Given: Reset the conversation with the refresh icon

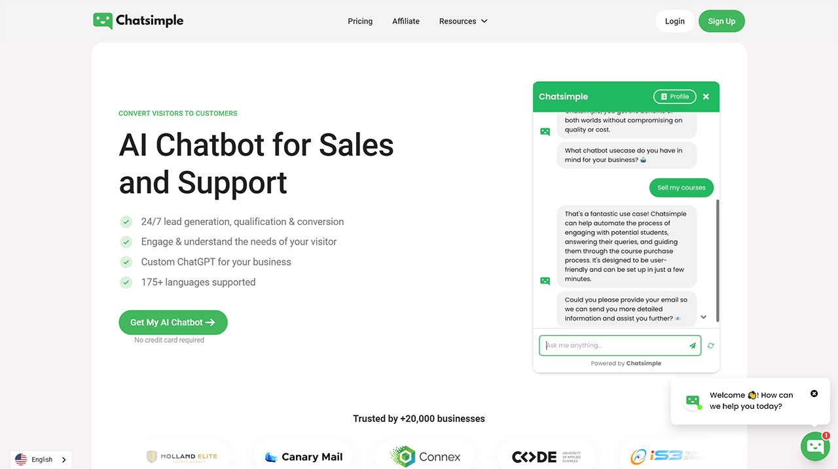Looking at the screenshot, I should pyautogui.click(x=710, y=345).
